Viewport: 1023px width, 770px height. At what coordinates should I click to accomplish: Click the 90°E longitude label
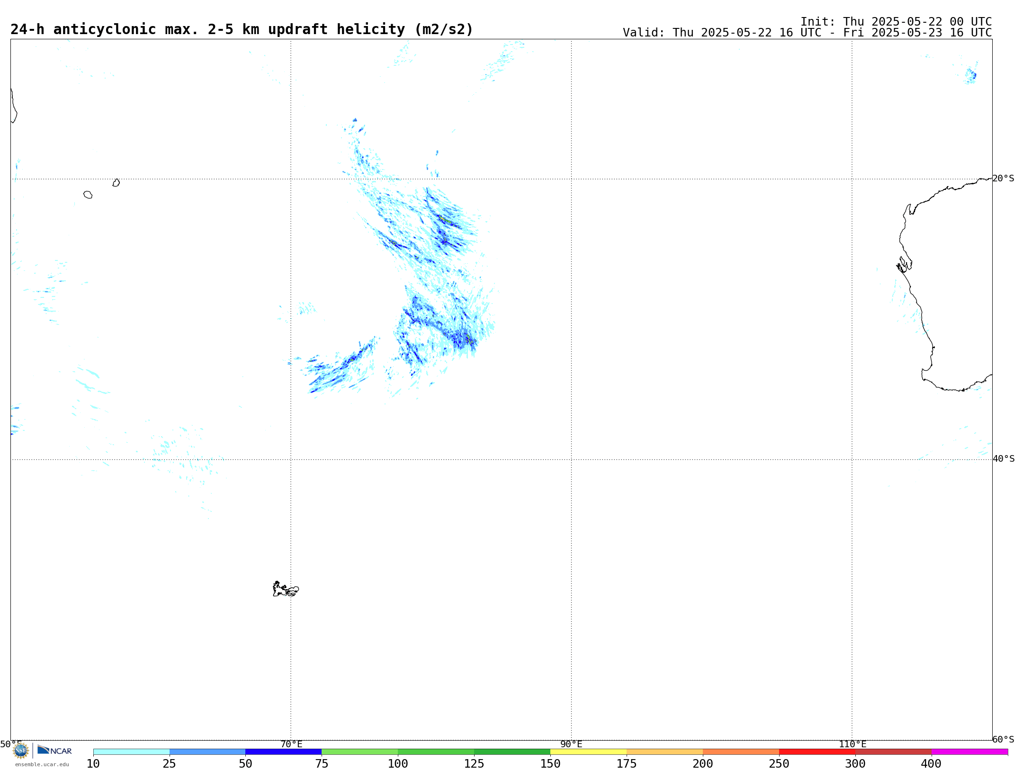(571, 744)
